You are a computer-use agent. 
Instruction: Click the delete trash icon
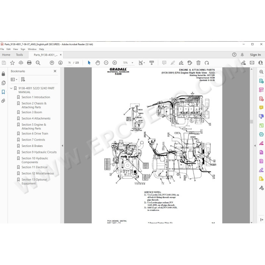click(x=198, y=63)
